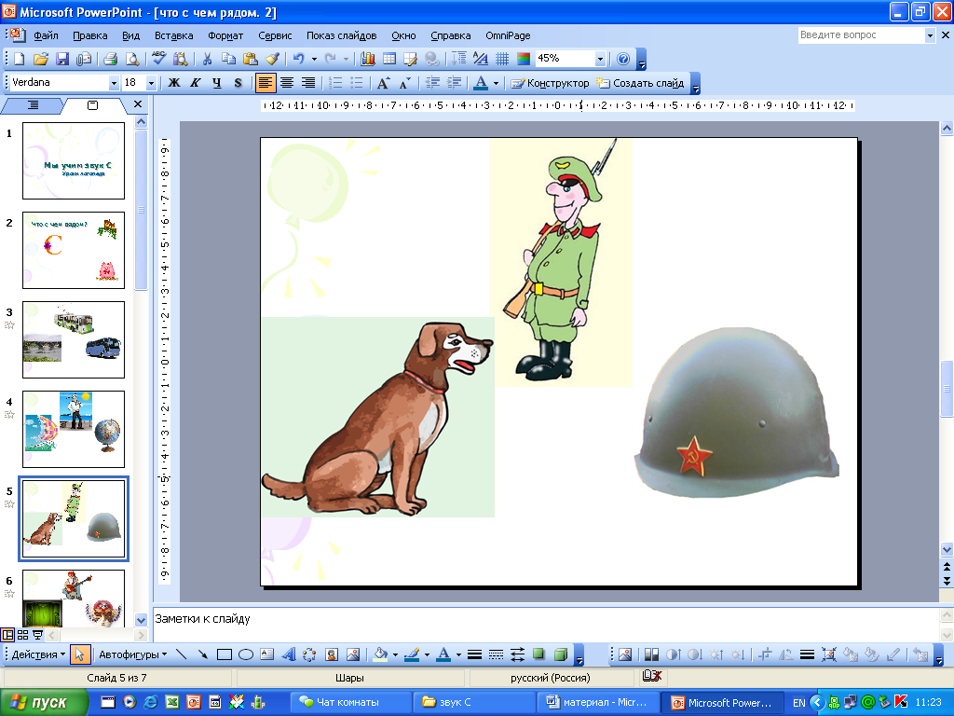Screen dimensions: 954x716
Task: Select the objects pointer tool
Action: tap(79, 654)
